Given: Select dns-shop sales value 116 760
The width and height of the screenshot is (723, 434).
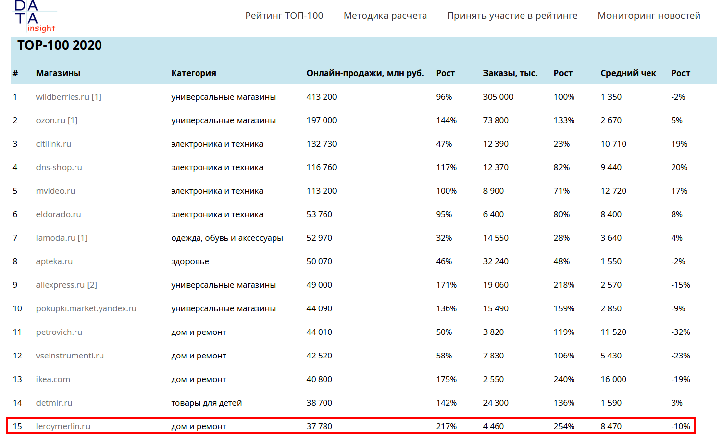Looking at the screenshot, I should (322, 167).
